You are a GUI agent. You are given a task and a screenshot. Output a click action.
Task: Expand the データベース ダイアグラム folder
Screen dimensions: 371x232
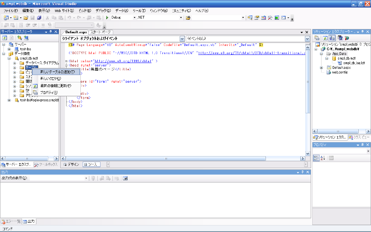coord(15,63)
